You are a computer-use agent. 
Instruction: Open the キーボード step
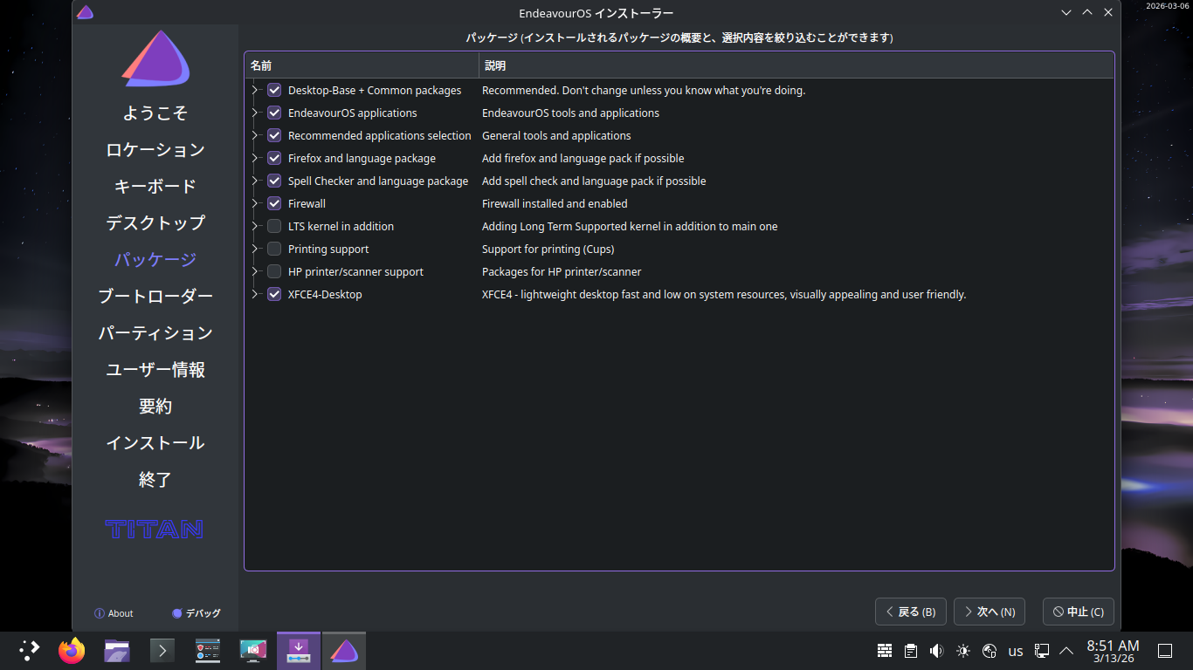(155, 187)
